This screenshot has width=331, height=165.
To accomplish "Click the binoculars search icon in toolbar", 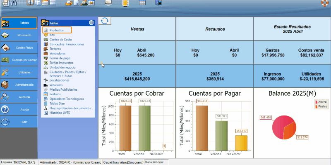I will tap(14, 3).
